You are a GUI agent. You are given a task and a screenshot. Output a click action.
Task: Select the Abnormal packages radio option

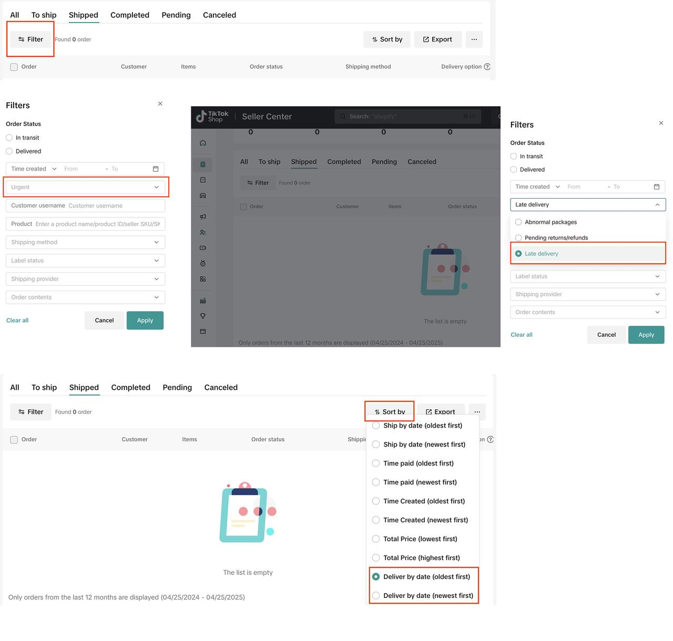[518, 222]
